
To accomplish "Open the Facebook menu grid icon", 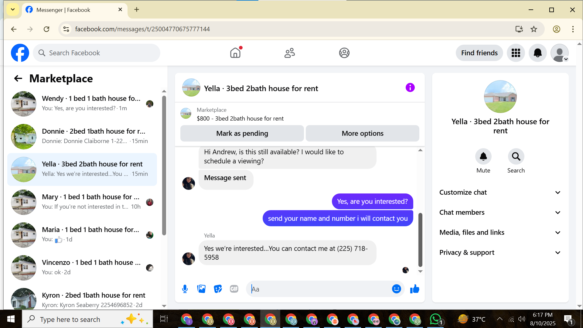I will click(x=516, y=53).
